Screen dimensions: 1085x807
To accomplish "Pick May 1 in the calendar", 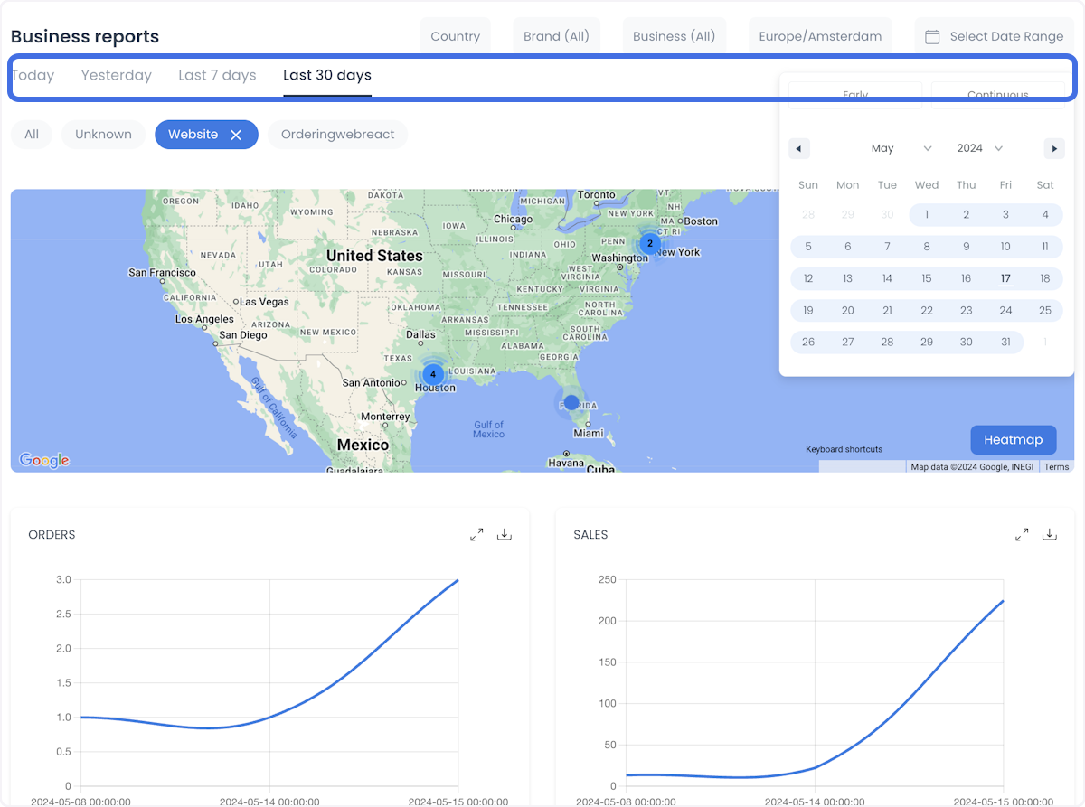I will tap(927, 215).
